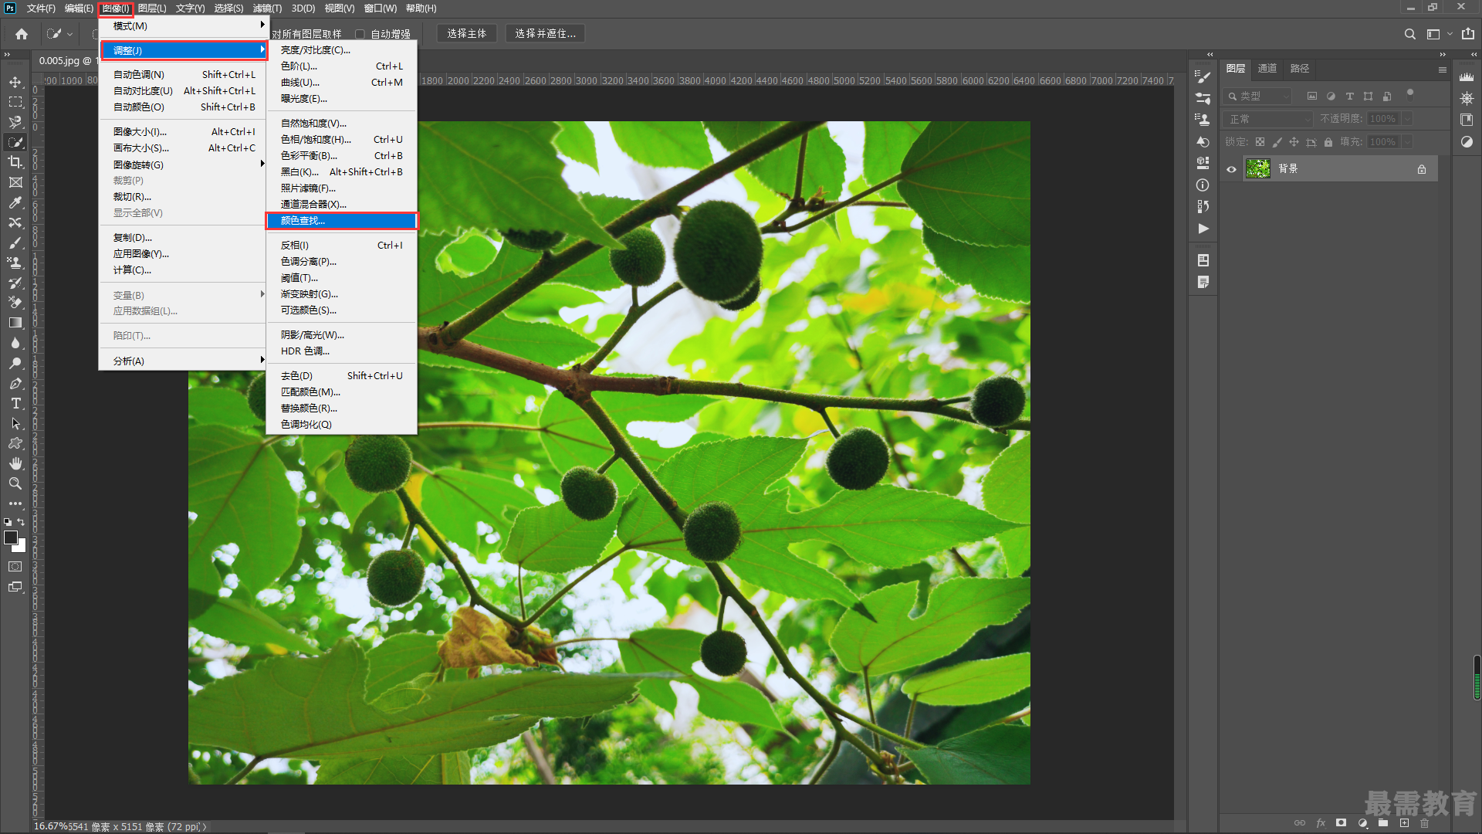Select the Rectangular Marquee tool
The width and height of the screenshot is (1482, 834).
(x=15, y=102)
